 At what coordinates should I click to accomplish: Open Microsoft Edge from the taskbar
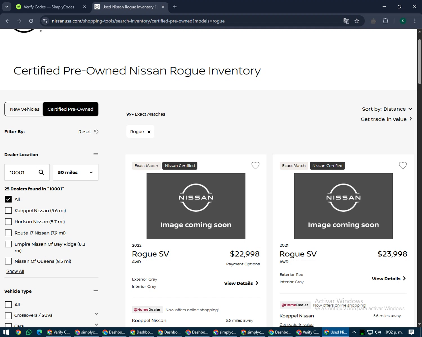(39, 332)
